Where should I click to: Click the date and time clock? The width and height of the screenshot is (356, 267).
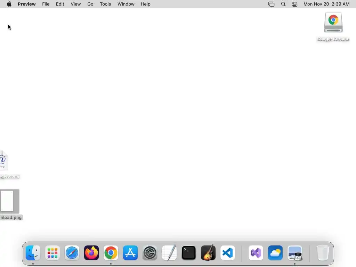326,4
